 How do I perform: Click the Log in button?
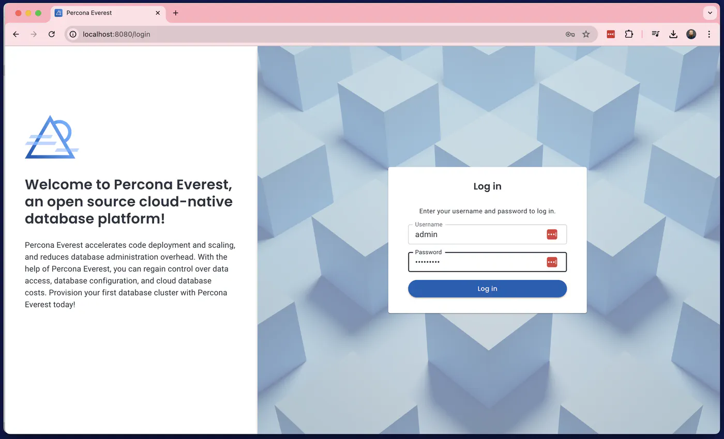[x=487, y=289]
